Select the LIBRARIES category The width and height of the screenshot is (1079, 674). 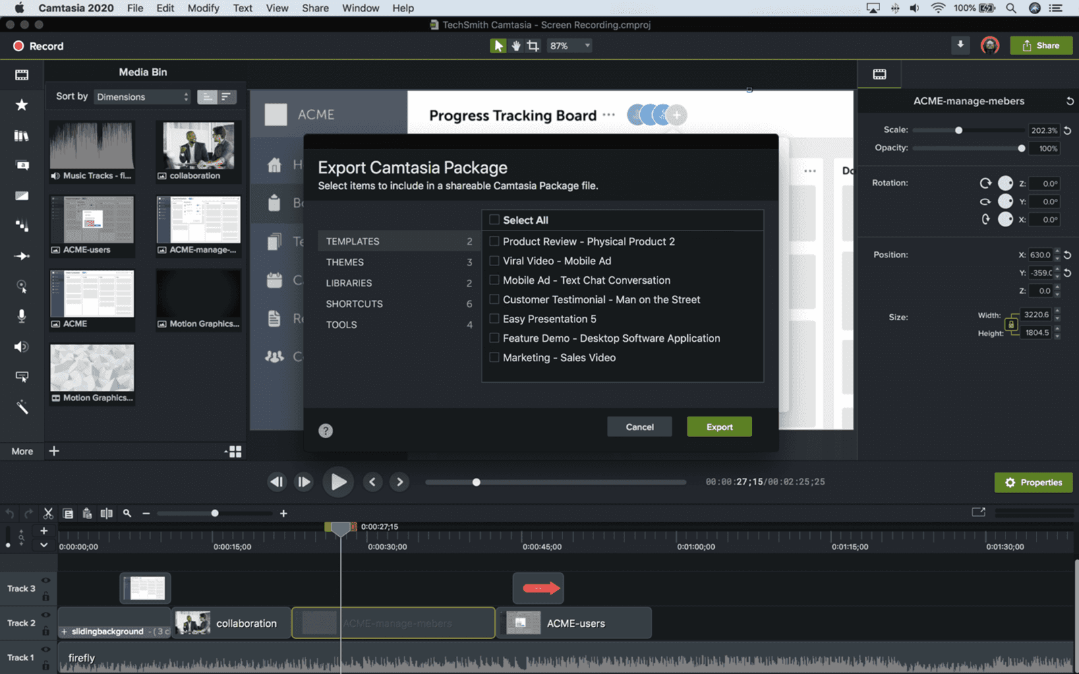tap(399, 283)
